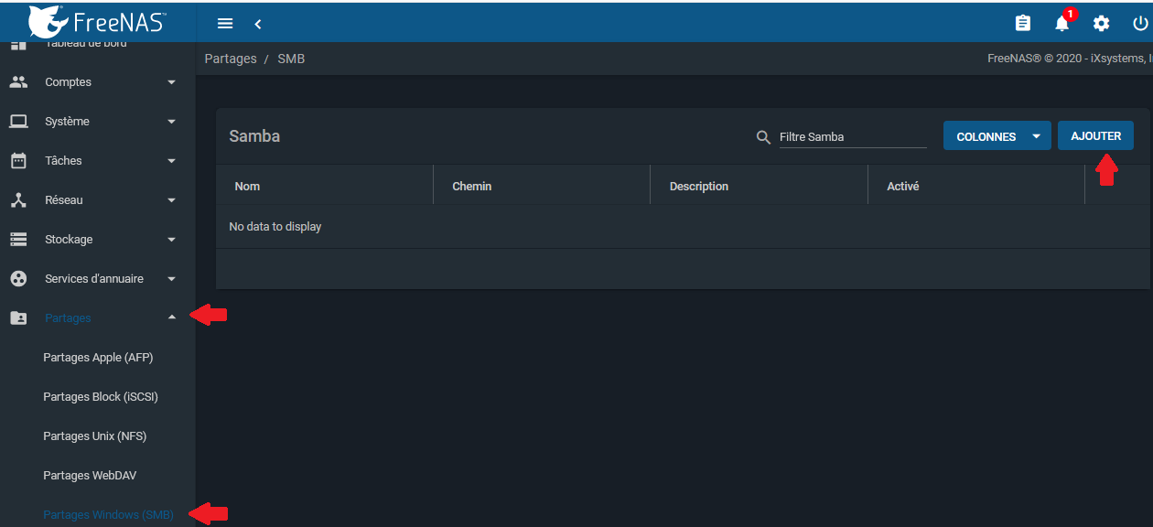Open Partages Apple (AFP)
Screen dimensions: 1153x527
pyautogui.click(x=98, y=358)
